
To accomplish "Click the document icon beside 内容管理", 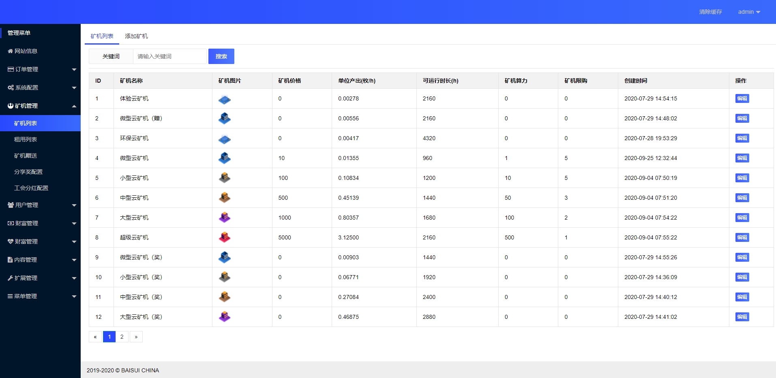I will click(10, 260).
